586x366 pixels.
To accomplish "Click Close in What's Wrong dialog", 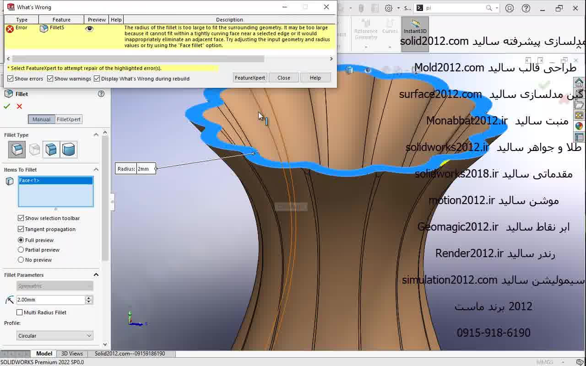I will pyautogui.click(x=284, y=78).
